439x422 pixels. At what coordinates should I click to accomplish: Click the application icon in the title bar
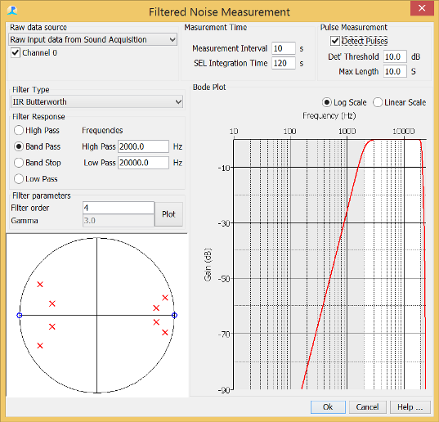tap(12, 11)
